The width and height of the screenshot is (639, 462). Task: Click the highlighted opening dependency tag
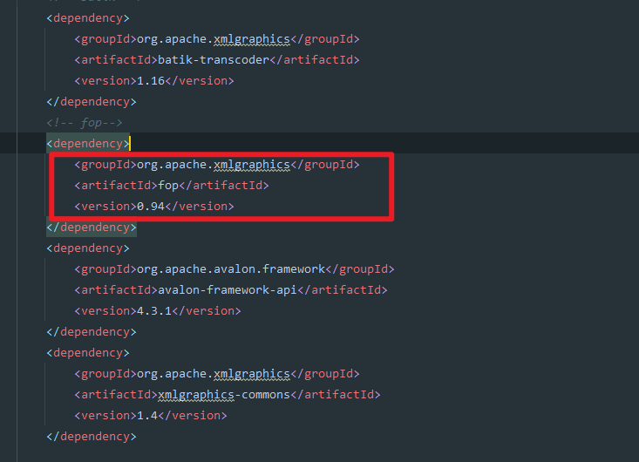(88, 143)
